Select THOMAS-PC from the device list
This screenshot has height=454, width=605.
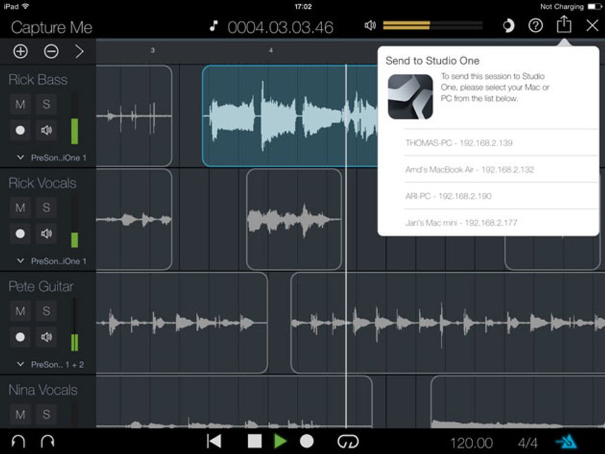click(x=459, y=142)
